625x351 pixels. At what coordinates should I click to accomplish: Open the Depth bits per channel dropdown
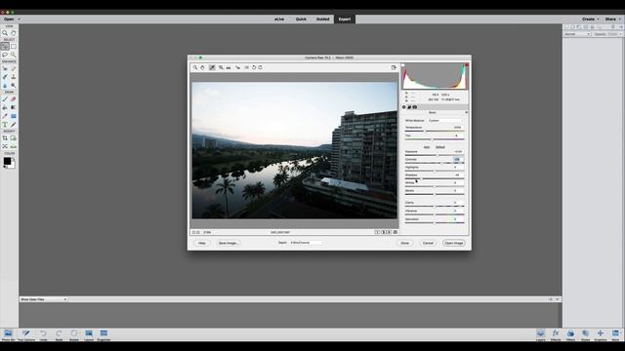(307, 243)
